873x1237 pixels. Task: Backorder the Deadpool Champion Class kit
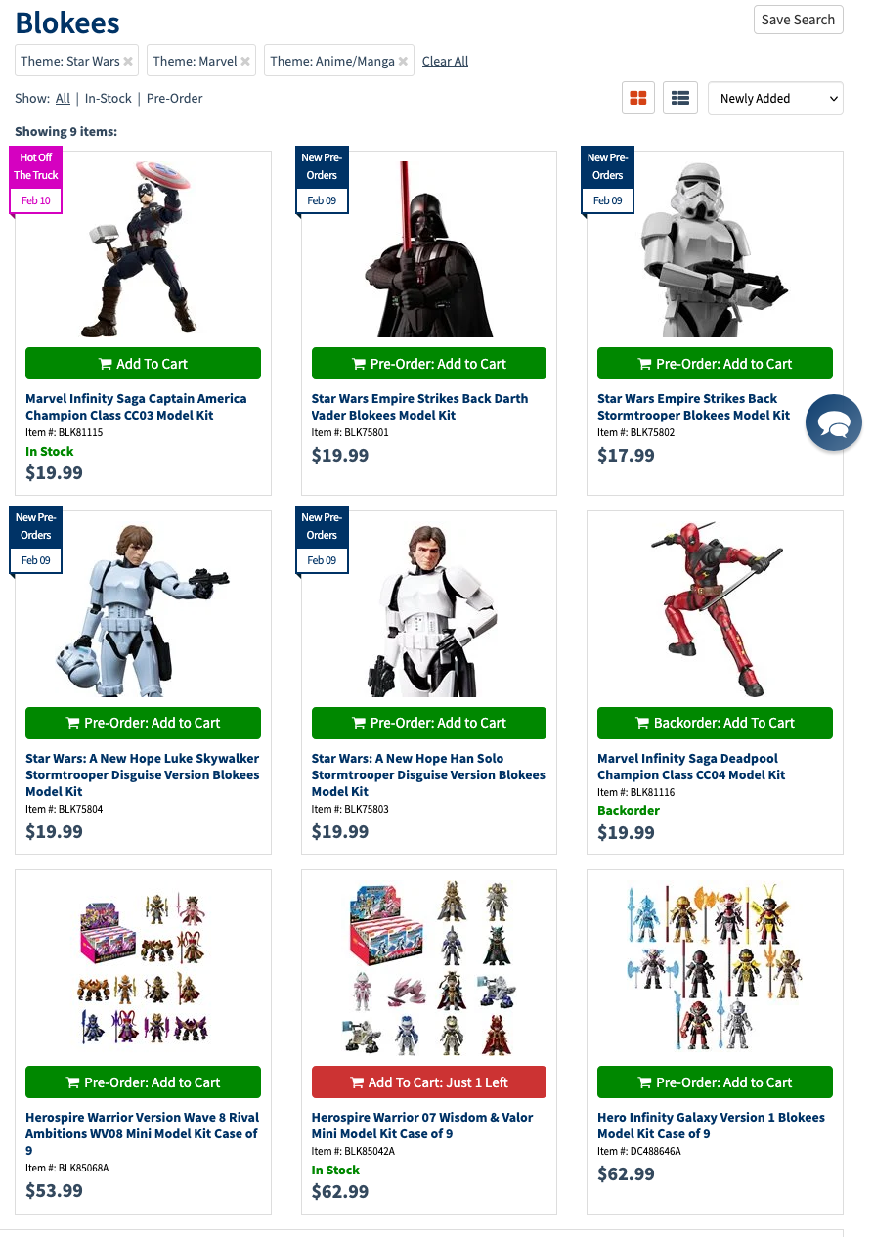click(x=715, y=723)
